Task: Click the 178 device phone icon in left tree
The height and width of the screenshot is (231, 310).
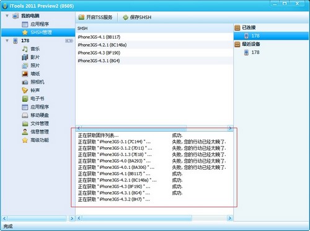Action: pos(15,41)
